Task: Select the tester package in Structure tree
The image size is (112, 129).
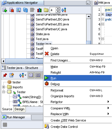Action: [x=17, y=82]
